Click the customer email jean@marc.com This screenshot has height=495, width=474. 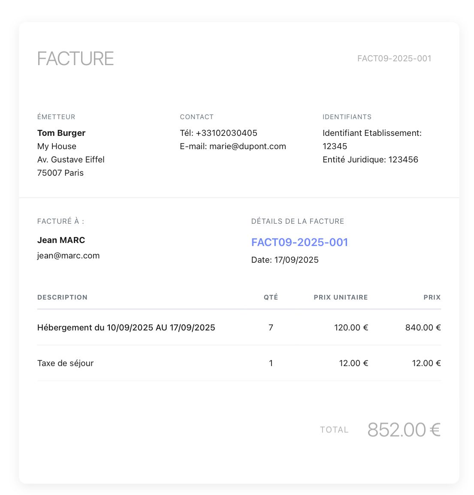68,255
